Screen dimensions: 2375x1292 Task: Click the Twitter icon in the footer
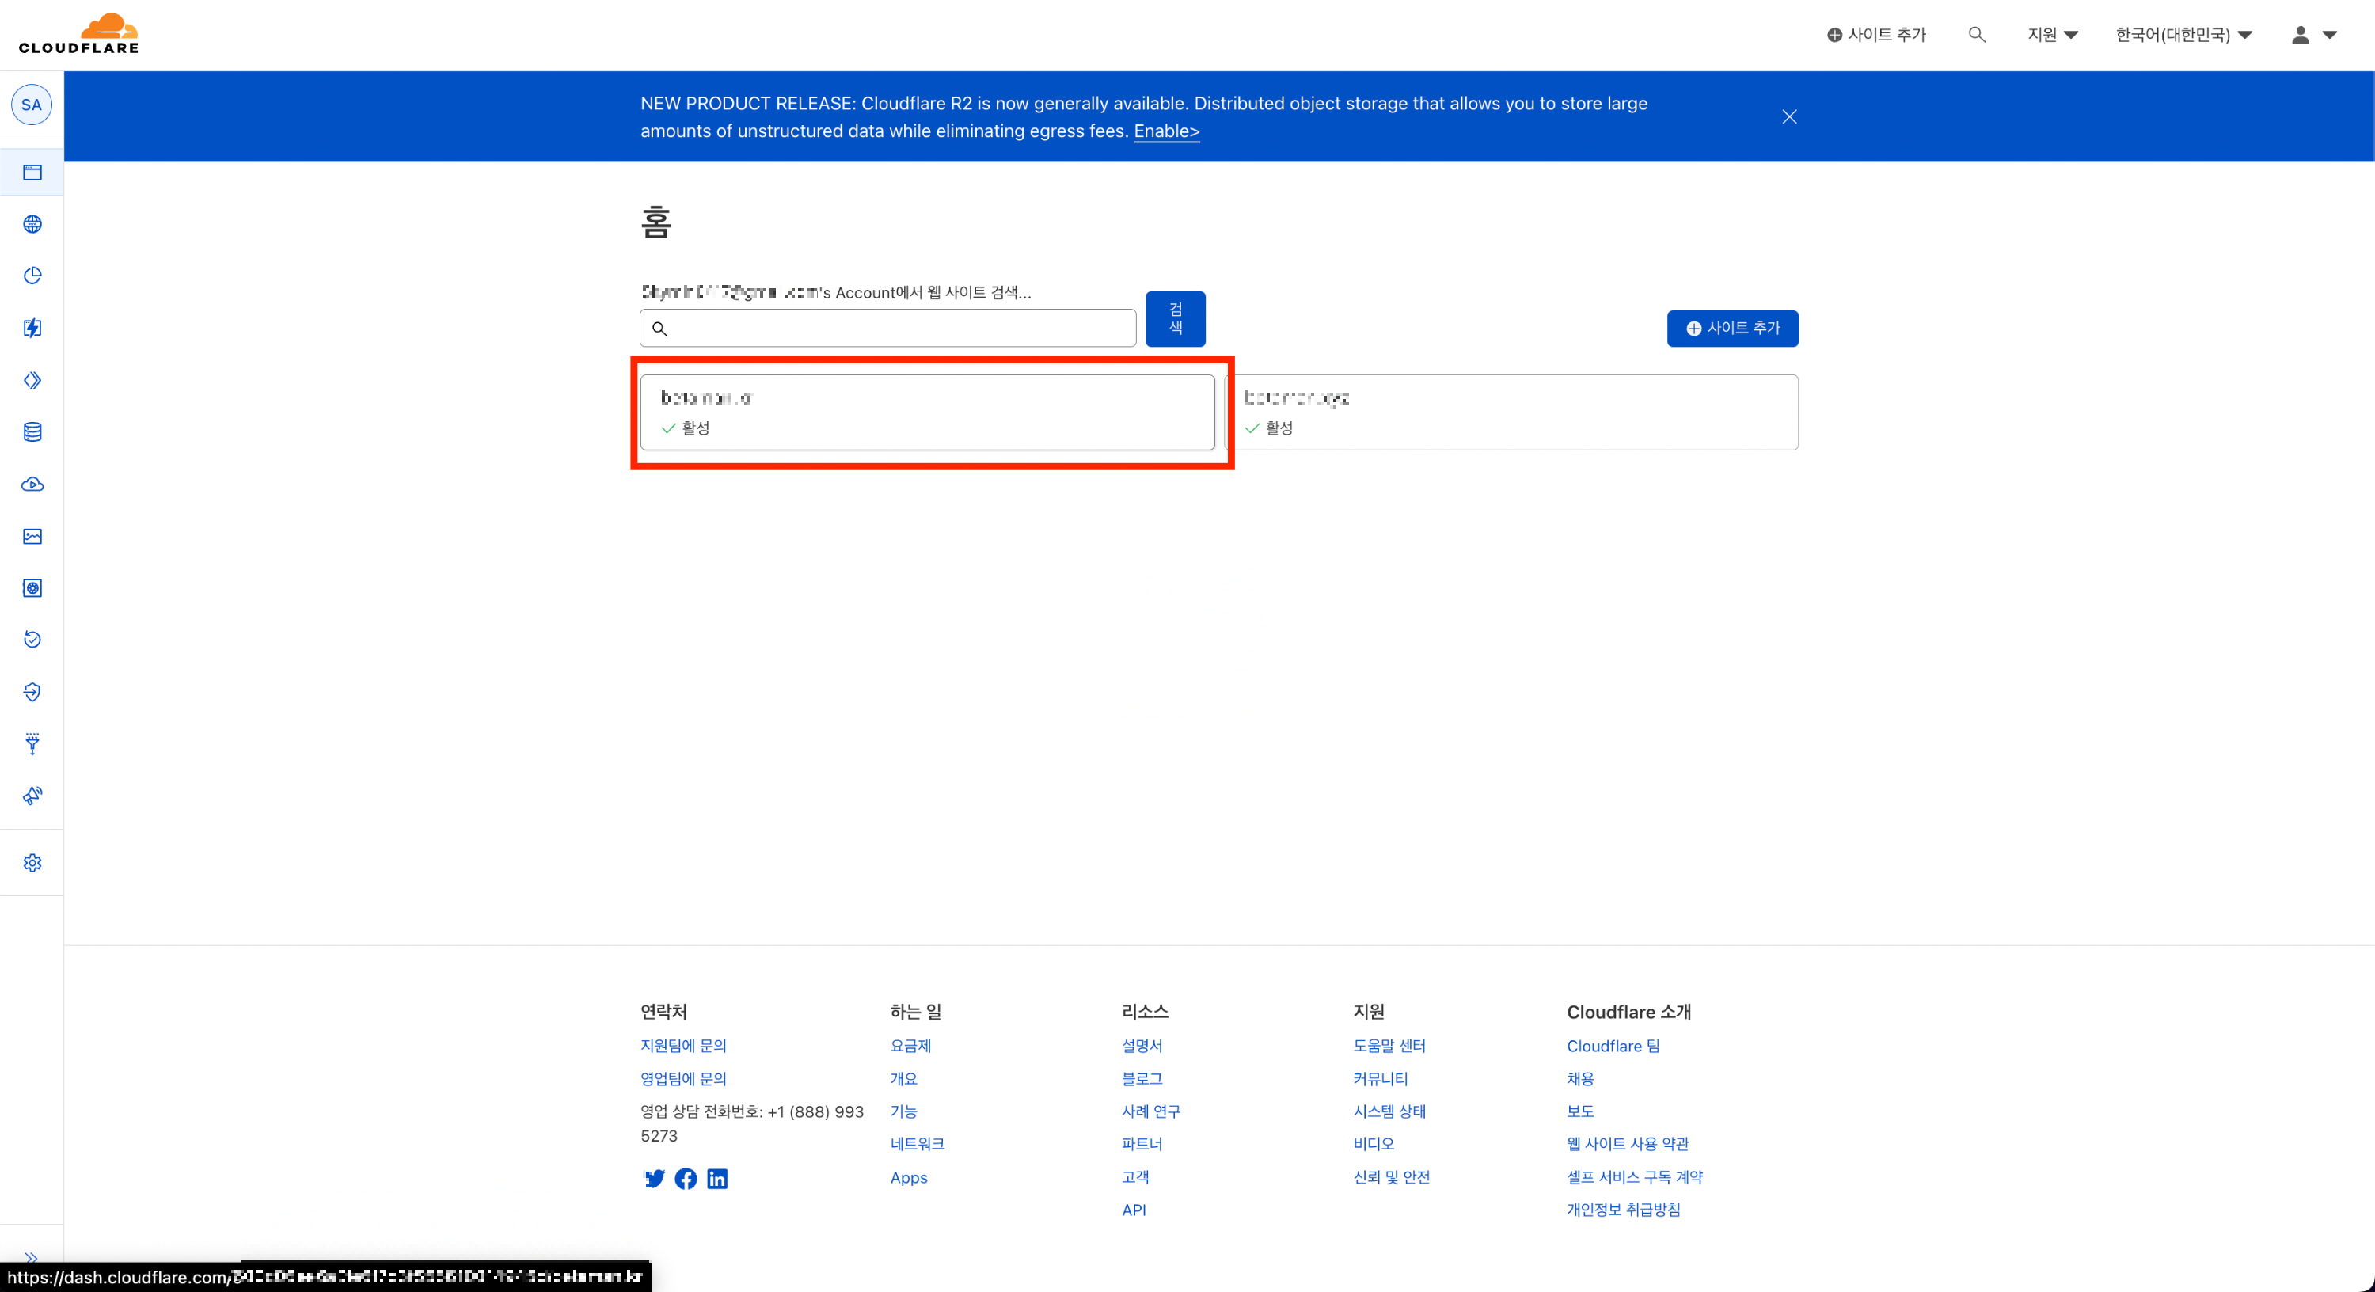tap(655, 1179)
